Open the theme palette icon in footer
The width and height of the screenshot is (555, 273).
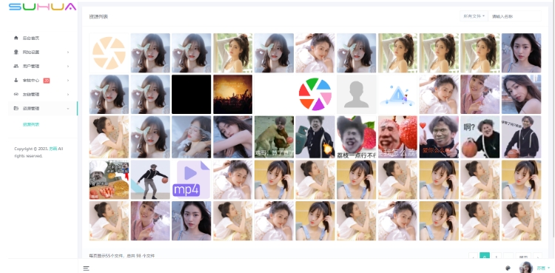[508, 268]
